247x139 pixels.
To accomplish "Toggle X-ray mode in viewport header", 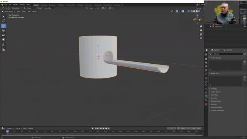I will (189, 11).
